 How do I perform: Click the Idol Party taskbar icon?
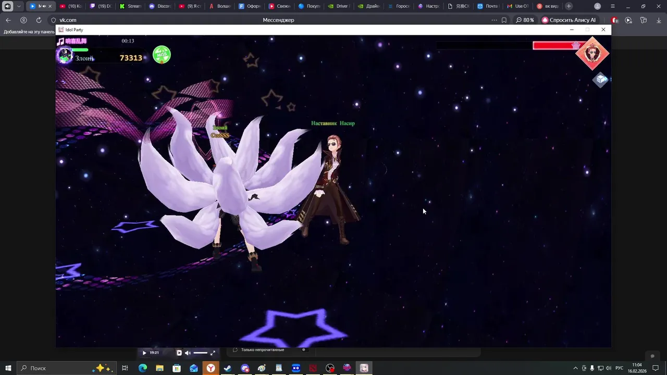pos(364,368)
